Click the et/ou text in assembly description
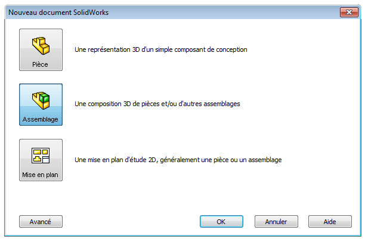The width and height of the screenshot is (365, 242). [x=169, y=104]
